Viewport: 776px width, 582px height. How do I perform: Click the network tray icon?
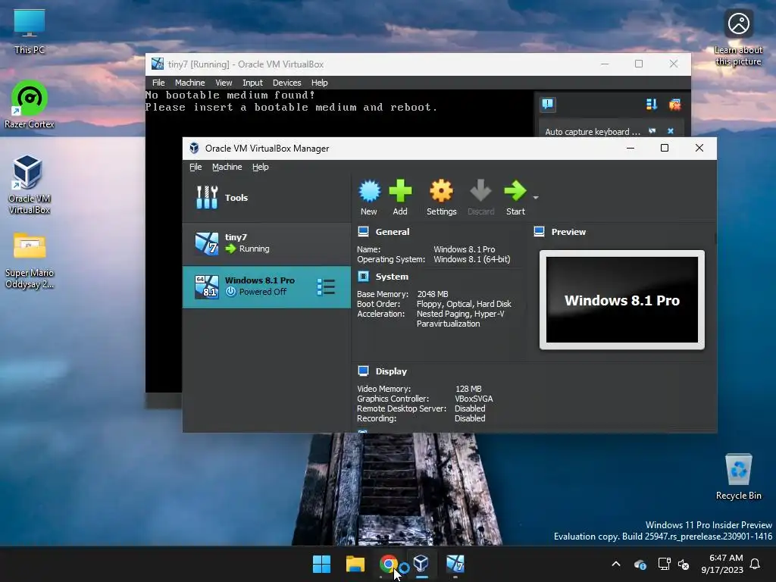[x=664, y=564]
